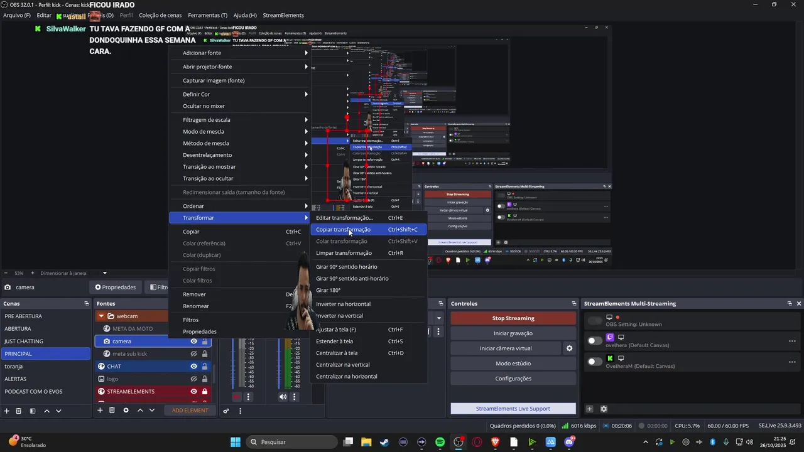This screenshot has height=452, width=804.
Task: Open scene filters icon in Cenas toolbar
Action: coord(32,411)
